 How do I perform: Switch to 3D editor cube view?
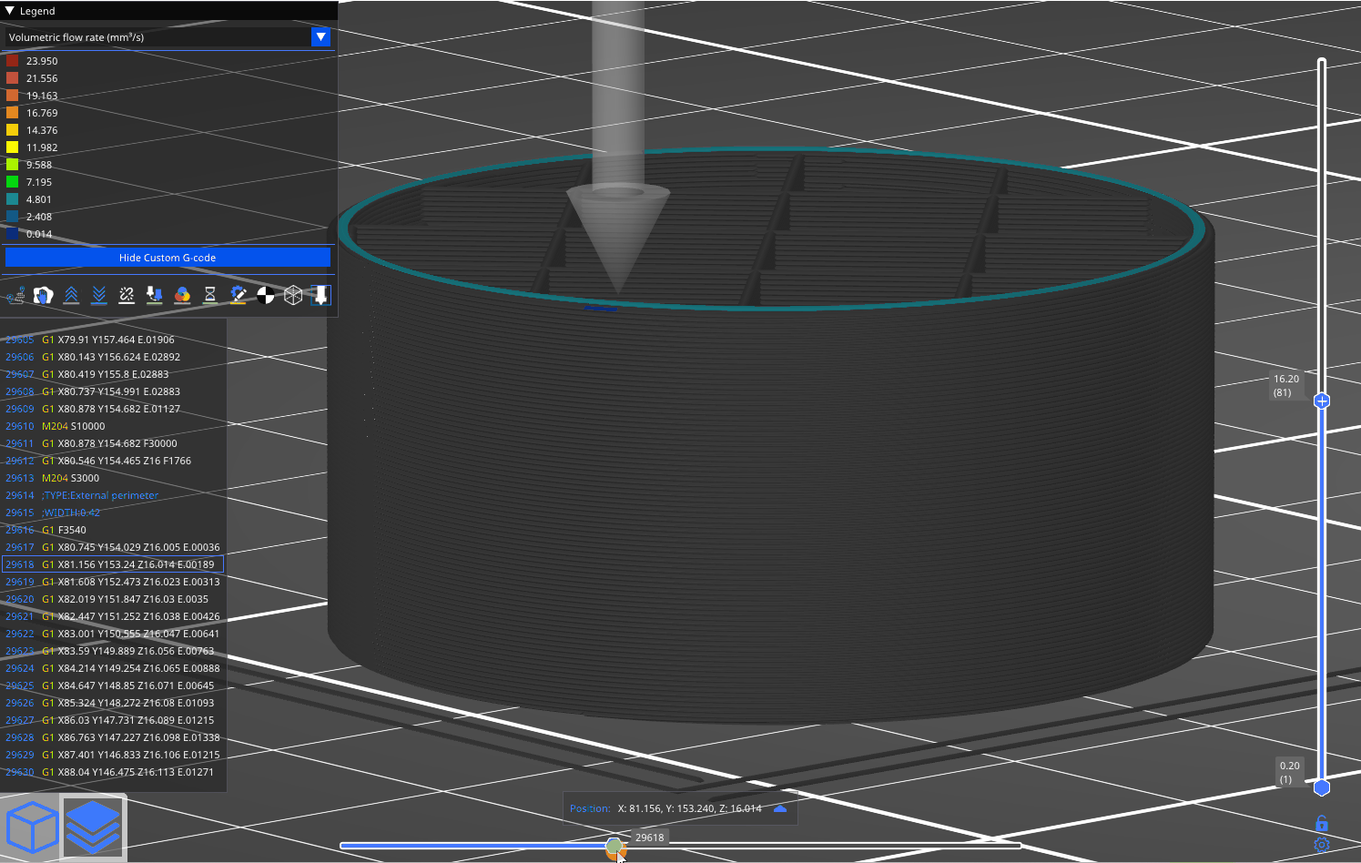point(32,827)
